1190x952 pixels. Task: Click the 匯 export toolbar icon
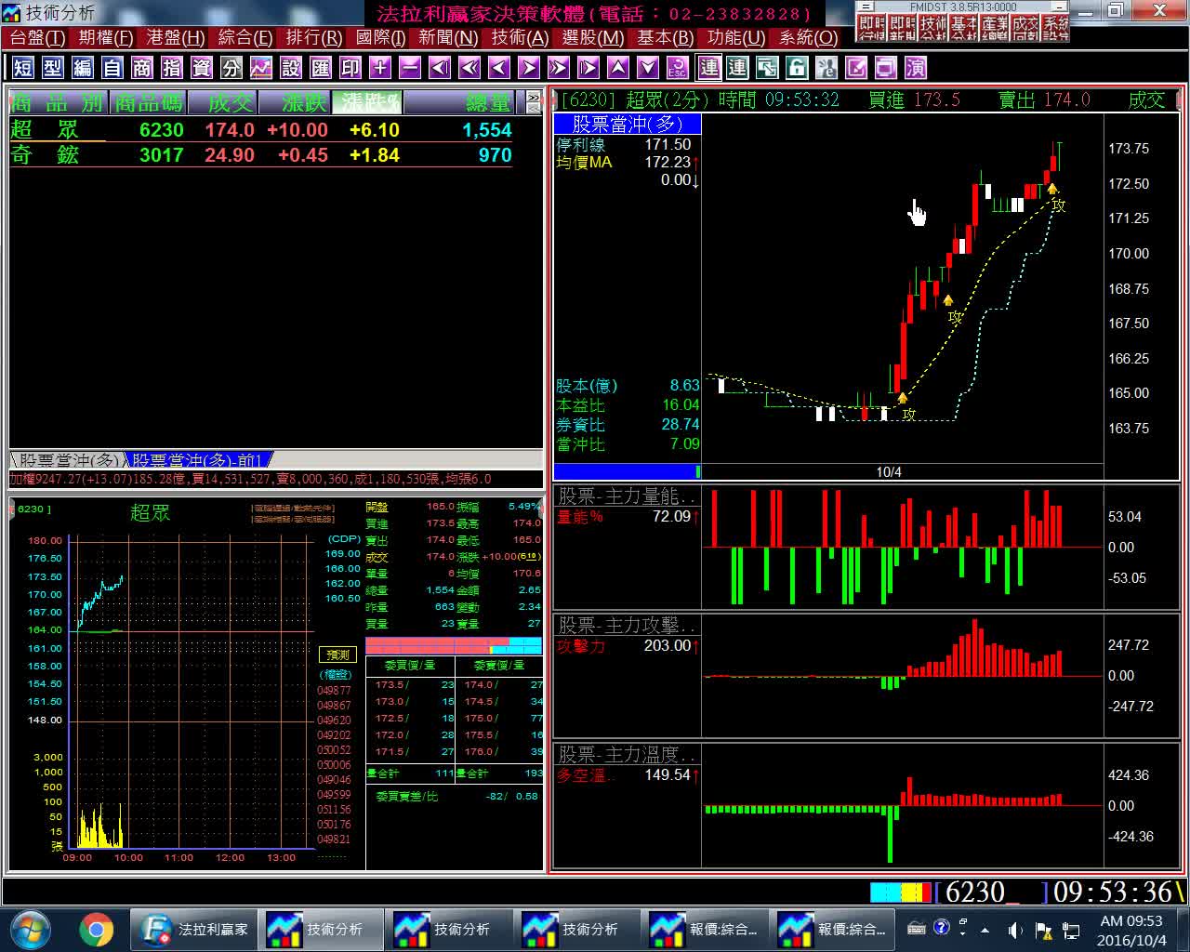point(321,68)
